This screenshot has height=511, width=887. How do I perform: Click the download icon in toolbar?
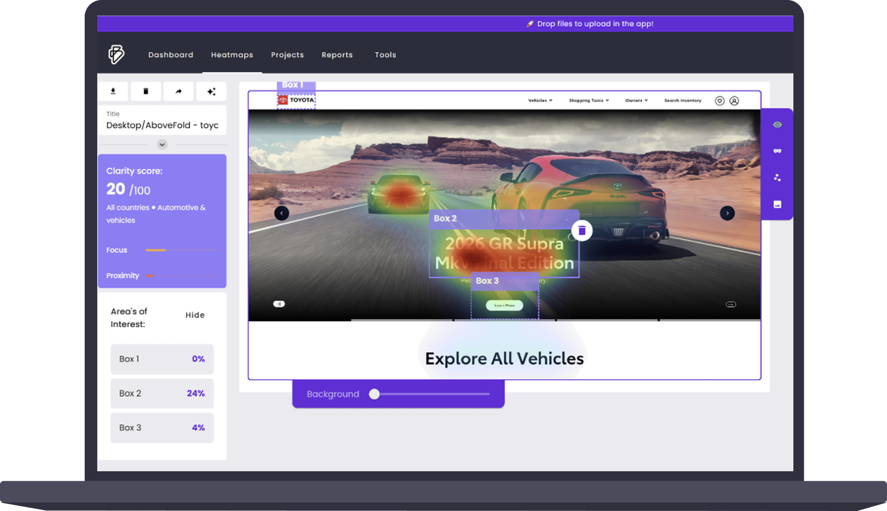(113, 91)
